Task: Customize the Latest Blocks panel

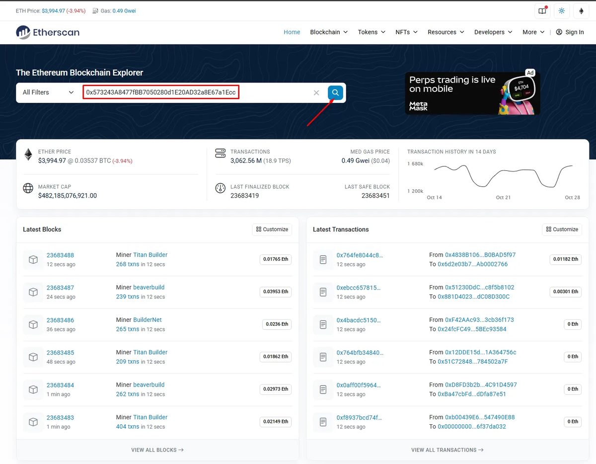Action: (x=272, y=229)
